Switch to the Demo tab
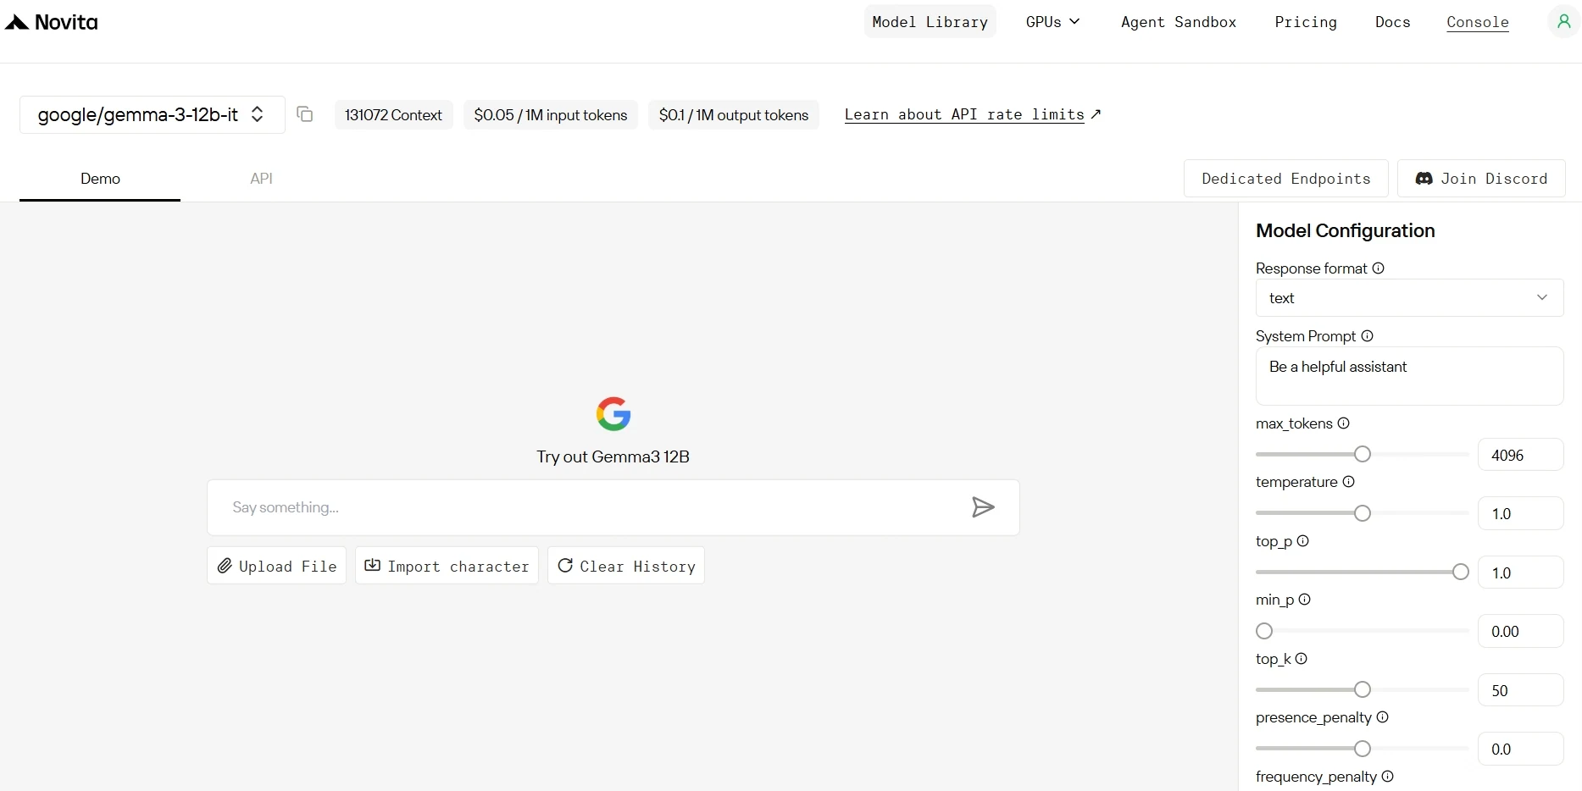This screenshot has width=1582, height=791. 100,179
